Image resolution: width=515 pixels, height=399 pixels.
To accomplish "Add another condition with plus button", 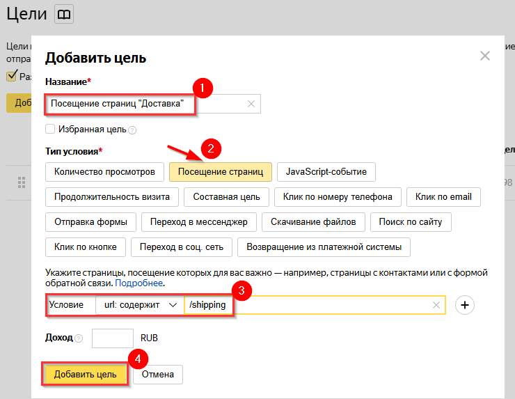I will pyautogui.click(x=466, y=305).
